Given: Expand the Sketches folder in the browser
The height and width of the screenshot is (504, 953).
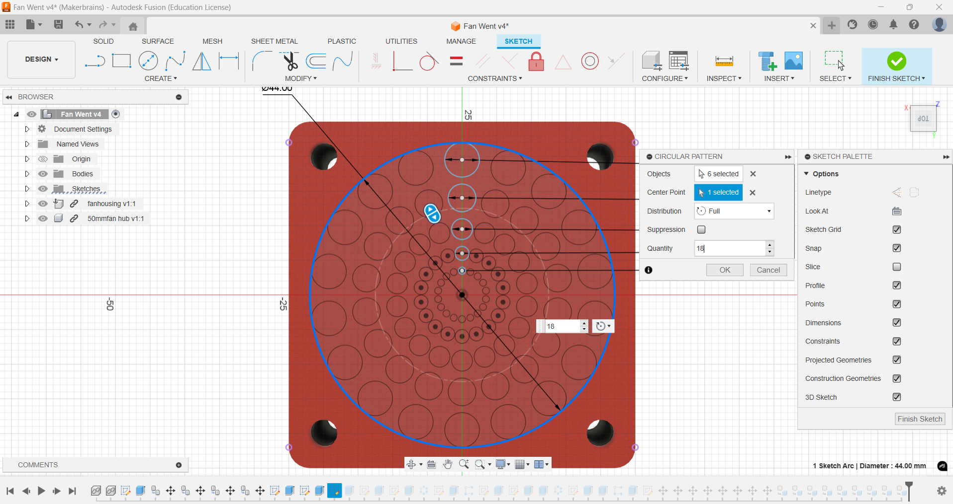Looking at the screenshot, I should (x=27, y=189).
